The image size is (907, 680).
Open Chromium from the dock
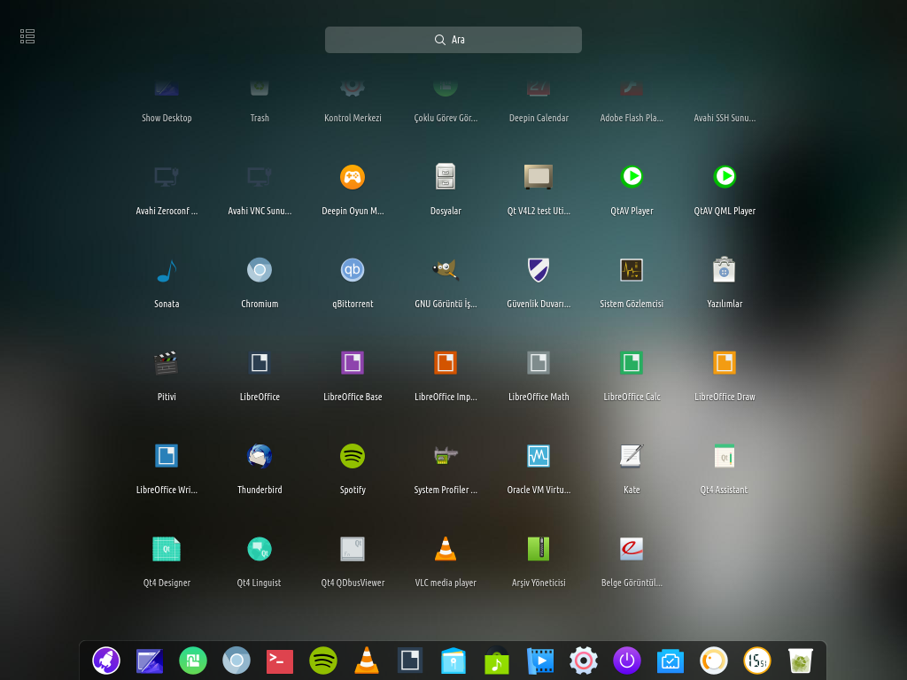(236, 661)
